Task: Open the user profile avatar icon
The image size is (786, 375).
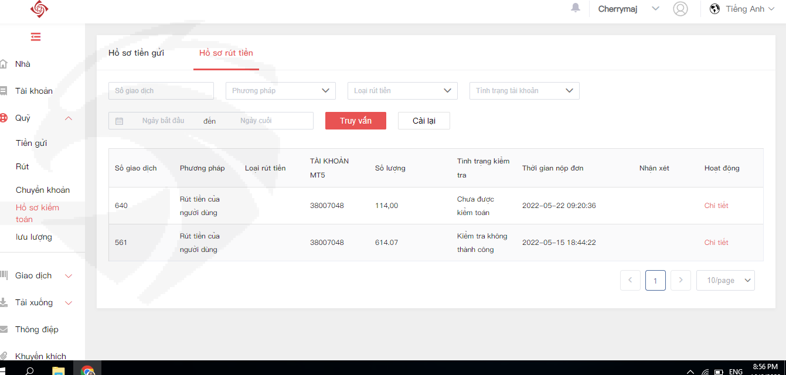Action: pos(680,9)
